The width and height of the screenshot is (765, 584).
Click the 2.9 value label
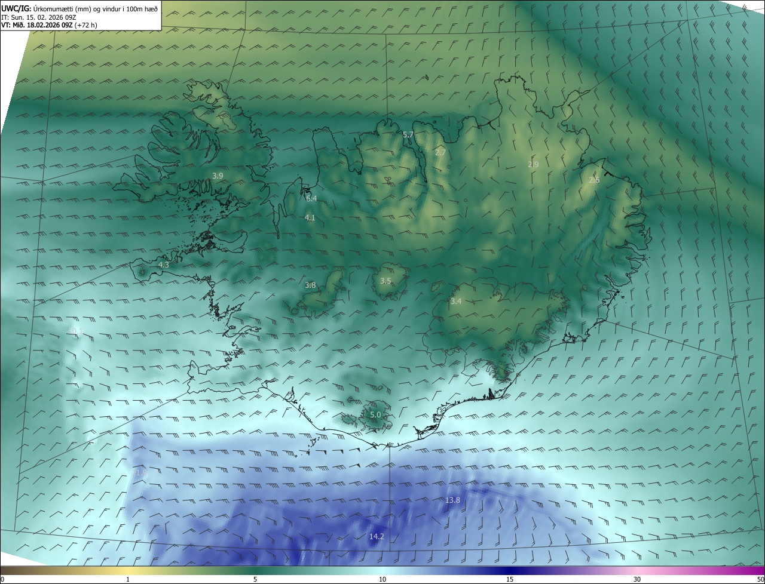click(533, 164)
